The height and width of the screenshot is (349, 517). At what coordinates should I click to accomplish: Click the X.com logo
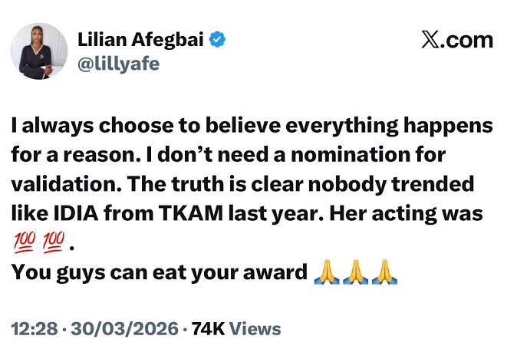pos(456,39)
